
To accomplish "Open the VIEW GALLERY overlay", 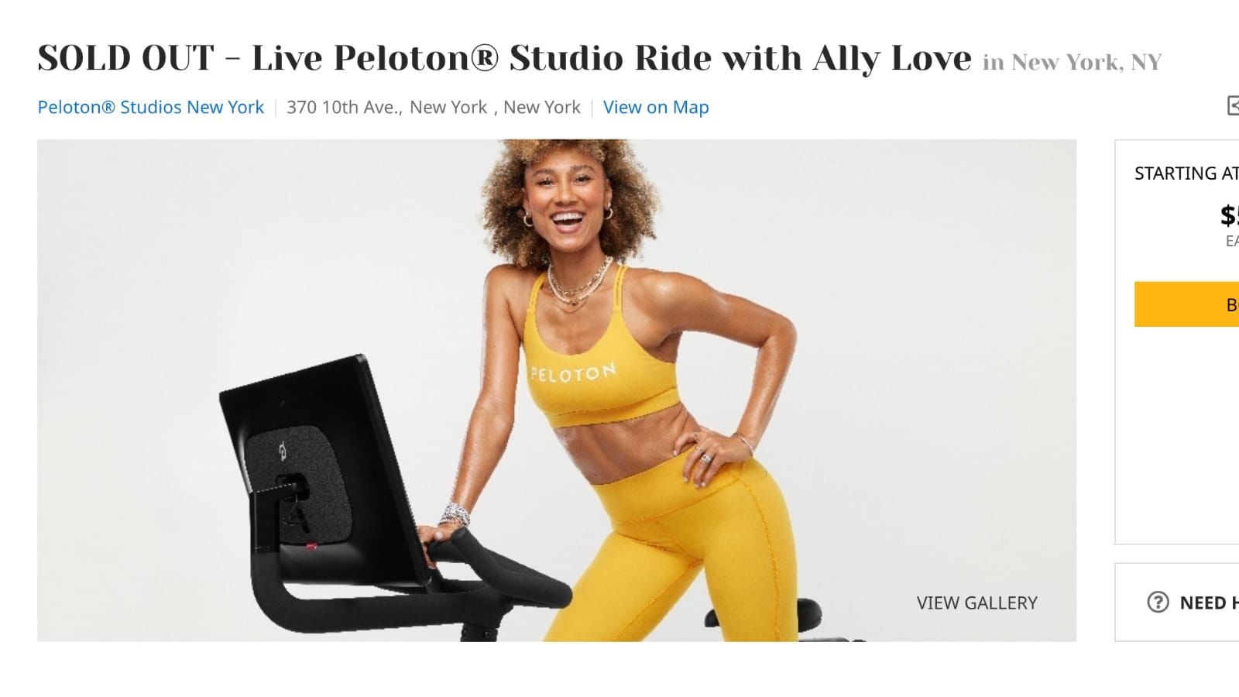I will tap(976, 603).
